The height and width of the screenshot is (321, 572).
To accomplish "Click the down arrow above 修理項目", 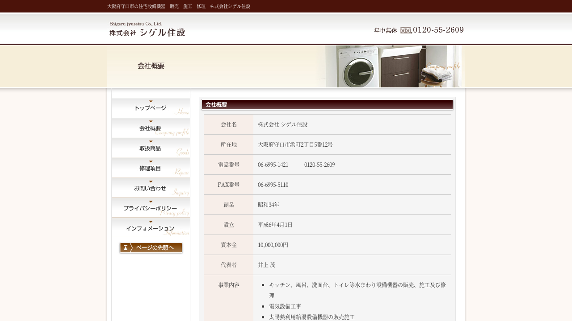I will [x=151, y=161].
